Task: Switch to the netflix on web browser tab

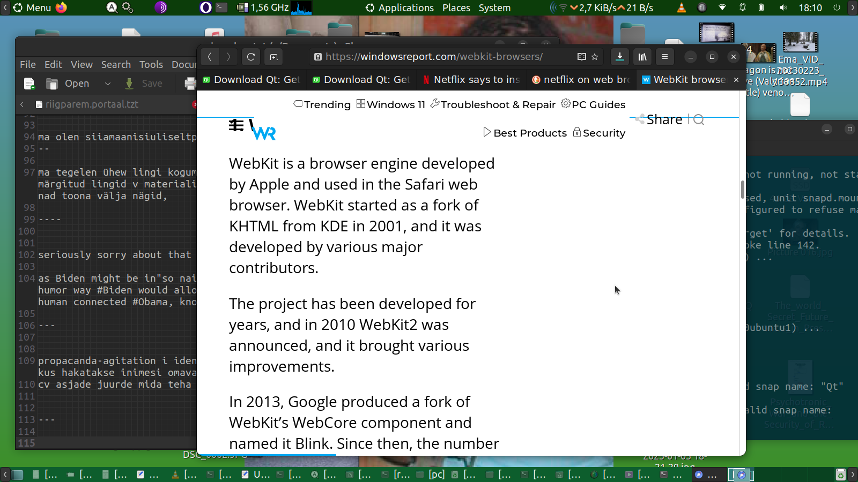Action: click(x=581, y=80)
